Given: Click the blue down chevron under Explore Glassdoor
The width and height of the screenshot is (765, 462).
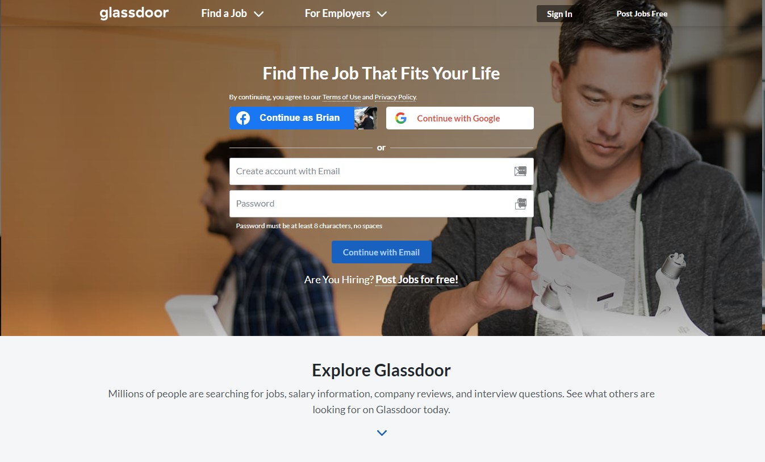Looking at the screenshot, I should coord(382,433).
